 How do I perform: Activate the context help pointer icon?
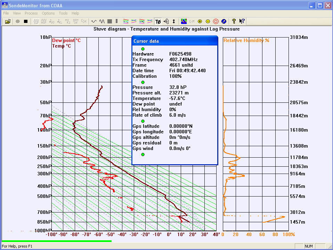pyautogui.click(x=242, y=21)
